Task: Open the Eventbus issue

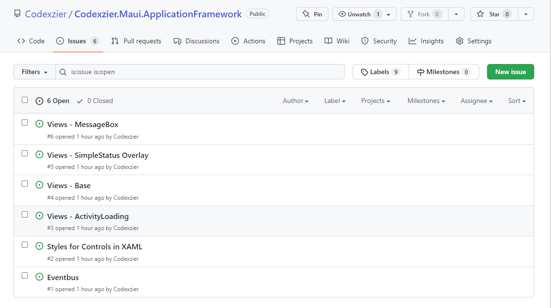Action: click(63, 277)
